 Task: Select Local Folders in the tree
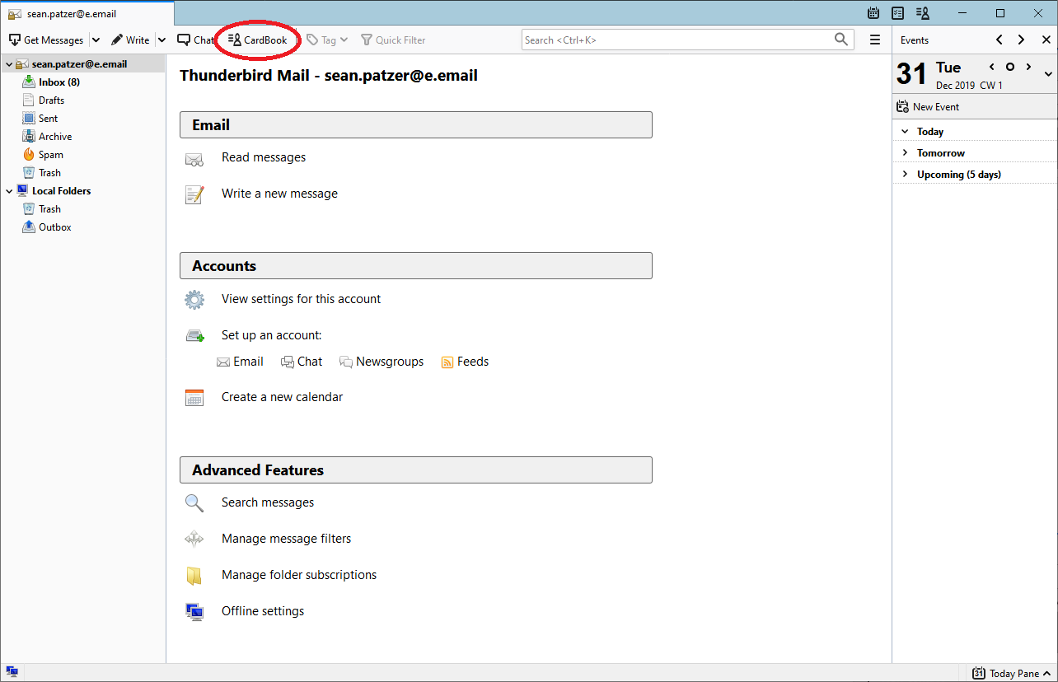(x=61, y=191)
